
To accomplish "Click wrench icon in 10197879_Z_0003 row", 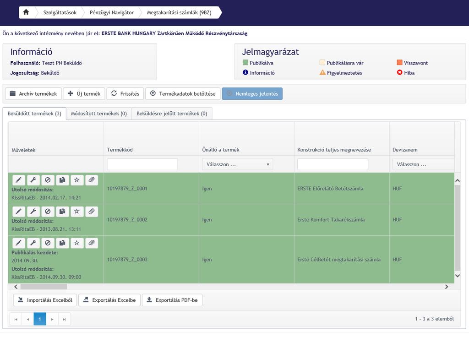I will 33,243.
